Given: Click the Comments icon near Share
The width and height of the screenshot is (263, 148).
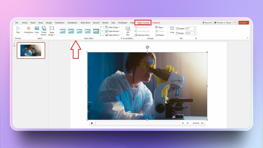Looking at the screenshot, I should (x=236, y=22).
